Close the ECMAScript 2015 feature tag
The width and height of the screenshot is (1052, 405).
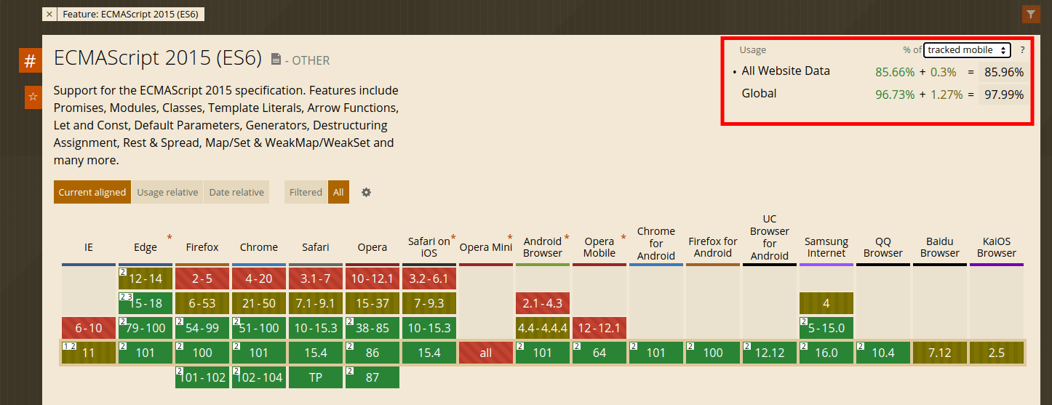pos(49,14)
